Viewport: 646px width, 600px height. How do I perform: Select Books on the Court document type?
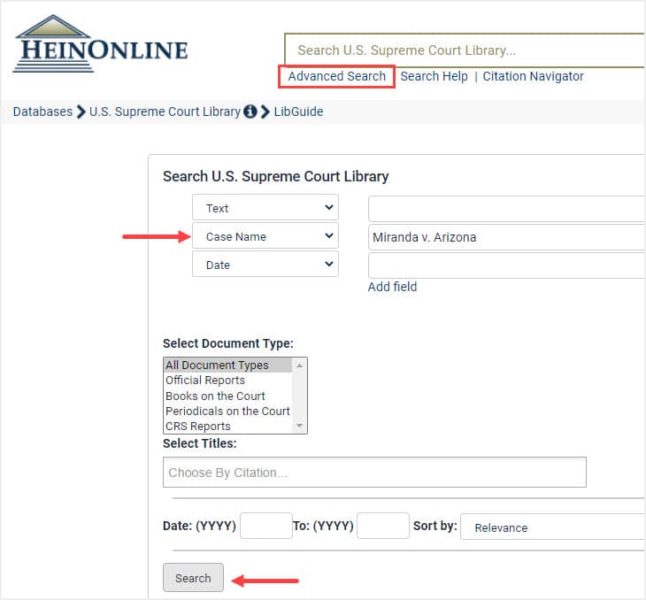tap(227, 396)
